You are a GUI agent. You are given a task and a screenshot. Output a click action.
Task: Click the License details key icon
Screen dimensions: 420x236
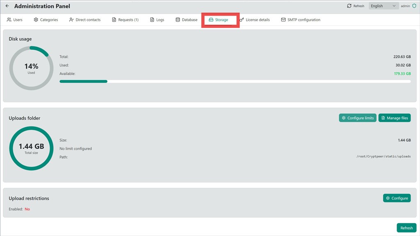[242, 20]
